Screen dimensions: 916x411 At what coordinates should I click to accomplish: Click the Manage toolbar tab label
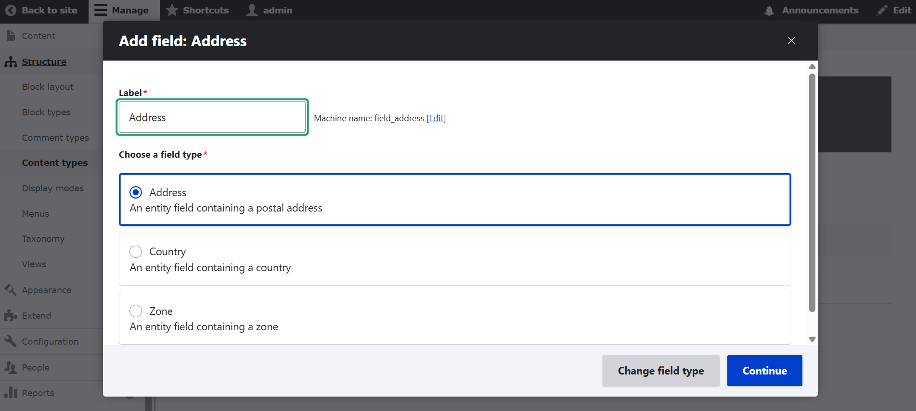(x=130, y=10)
